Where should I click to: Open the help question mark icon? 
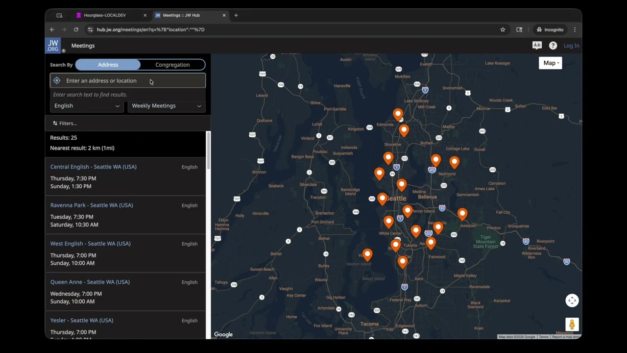[x=553, y=46]
